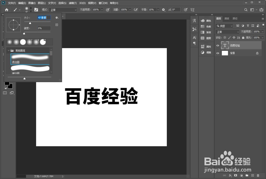
Task: Filter layers by type layer icon
Action: 248,26
